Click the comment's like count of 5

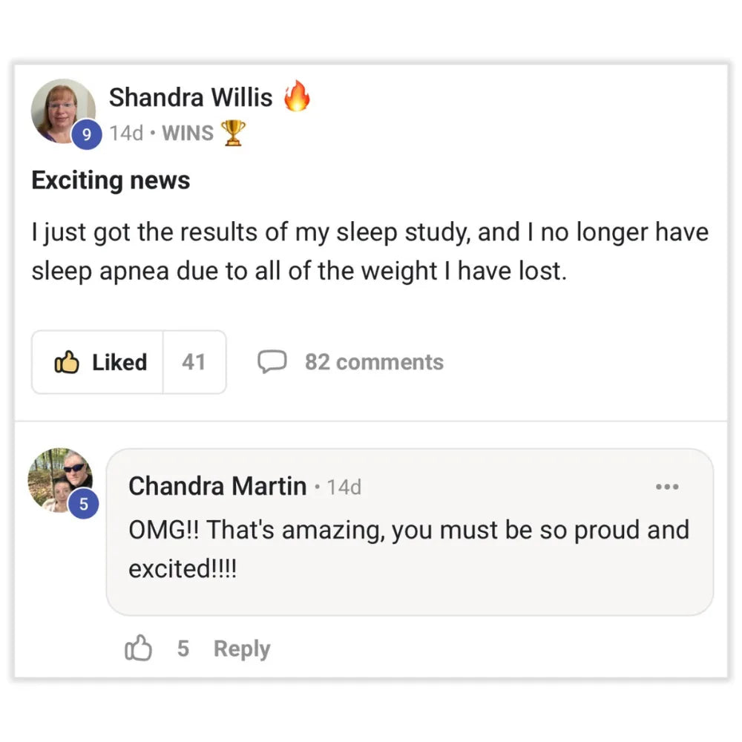point(183,649)
